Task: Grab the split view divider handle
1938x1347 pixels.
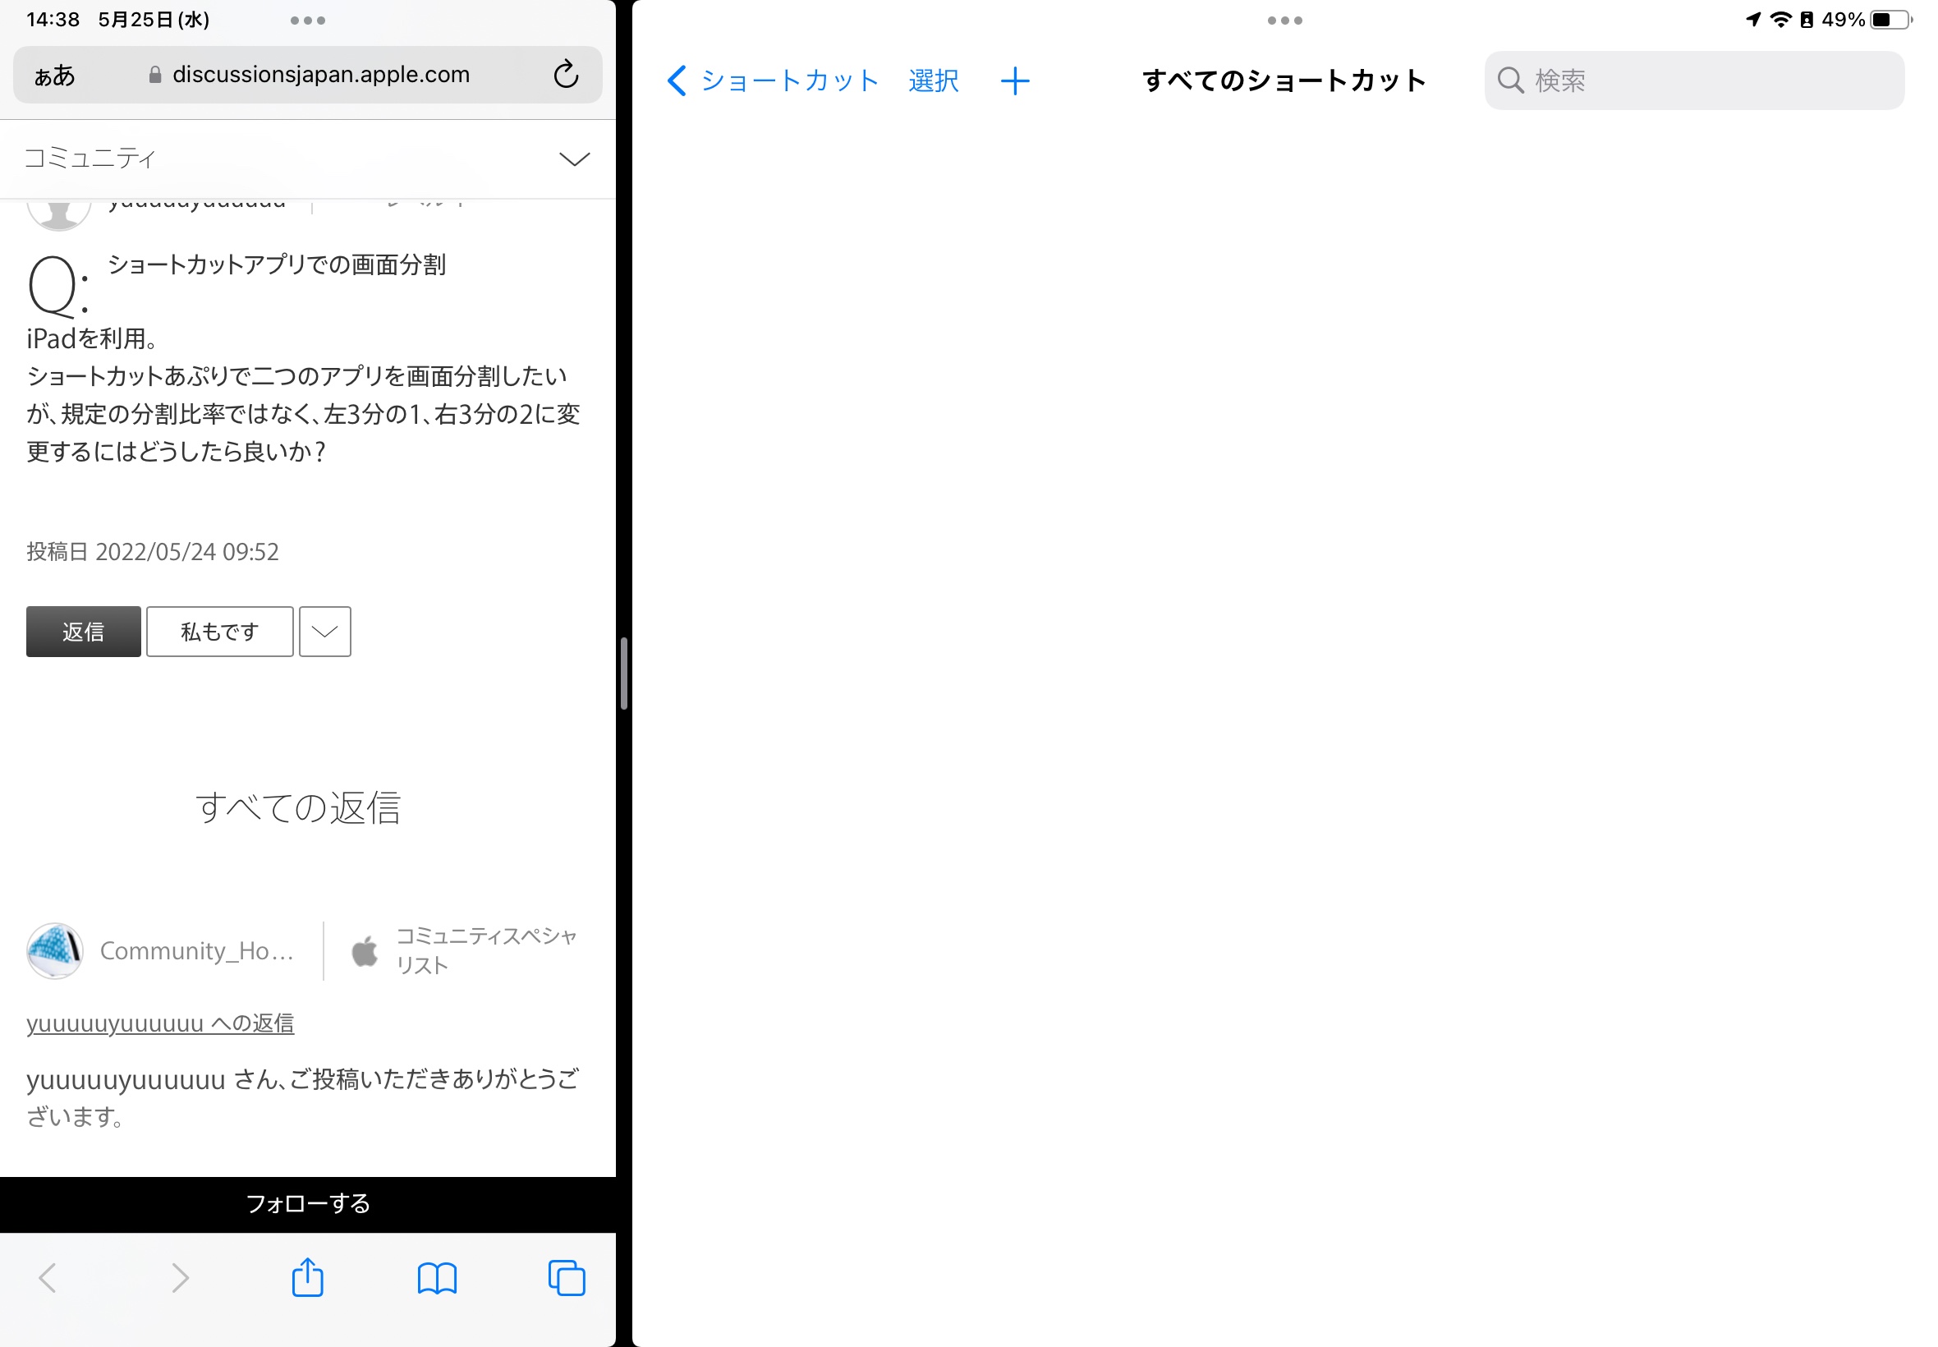Action: [x=623, y=673]
